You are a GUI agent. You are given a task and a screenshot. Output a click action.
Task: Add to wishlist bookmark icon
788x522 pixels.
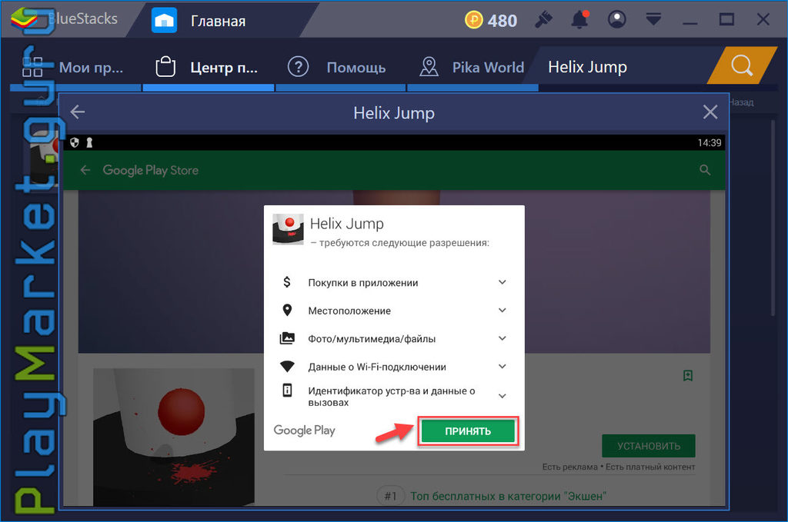point(688,375)
